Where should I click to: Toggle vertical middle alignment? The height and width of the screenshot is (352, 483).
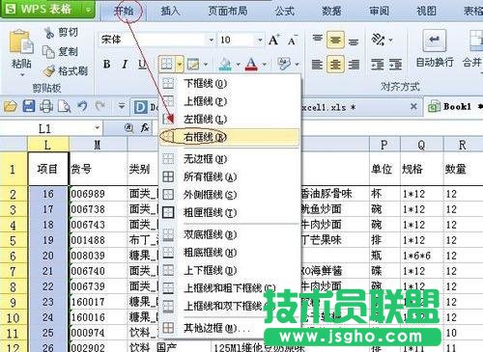pyautogui.click(x=335, y=40)
